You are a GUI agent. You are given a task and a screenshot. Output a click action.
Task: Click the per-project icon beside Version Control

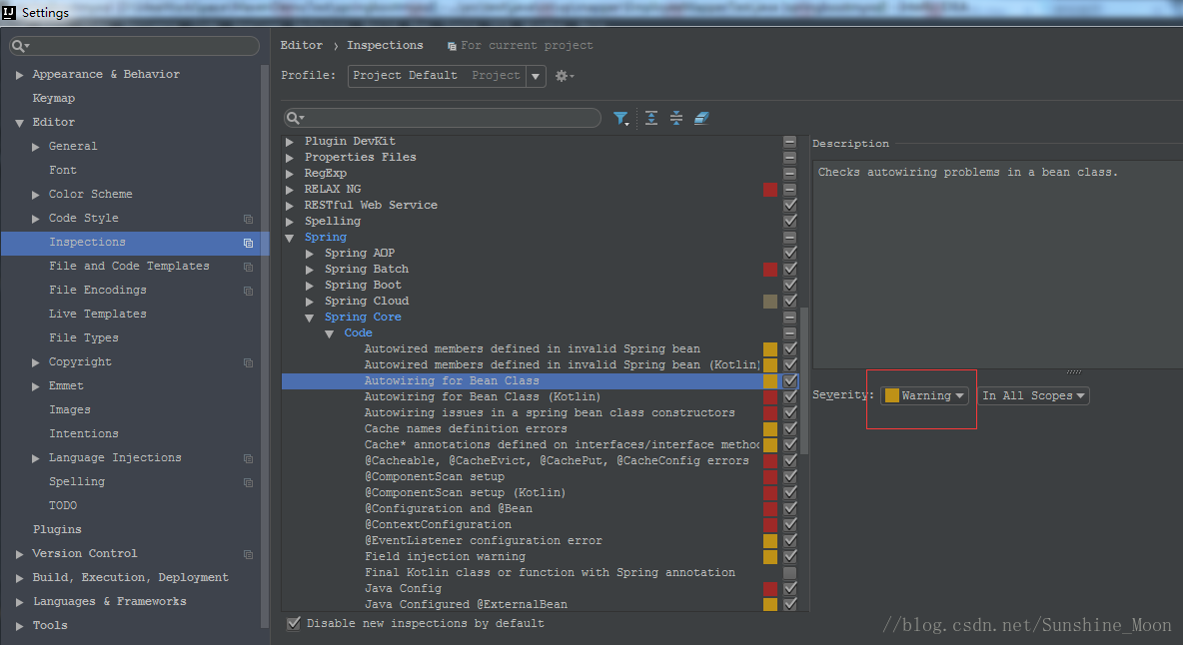tap(248, 554)
